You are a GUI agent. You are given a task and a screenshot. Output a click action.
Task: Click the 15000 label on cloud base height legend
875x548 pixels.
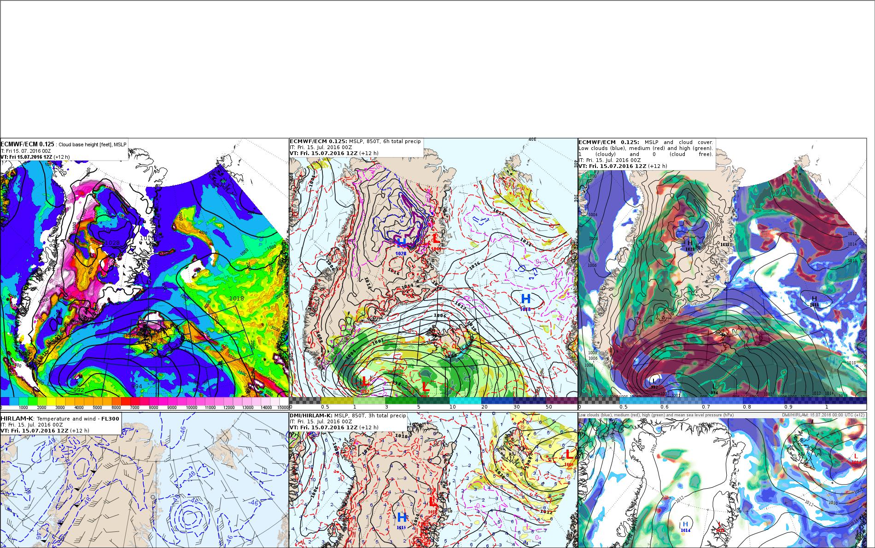tap(284, 407)
